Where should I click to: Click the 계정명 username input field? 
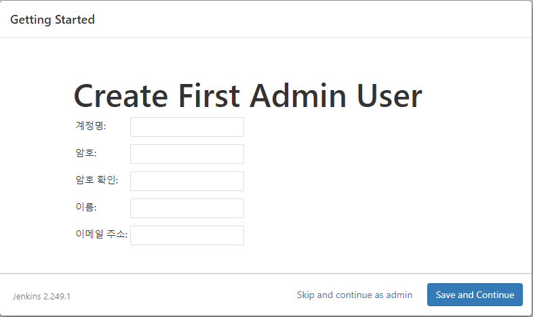187,127
